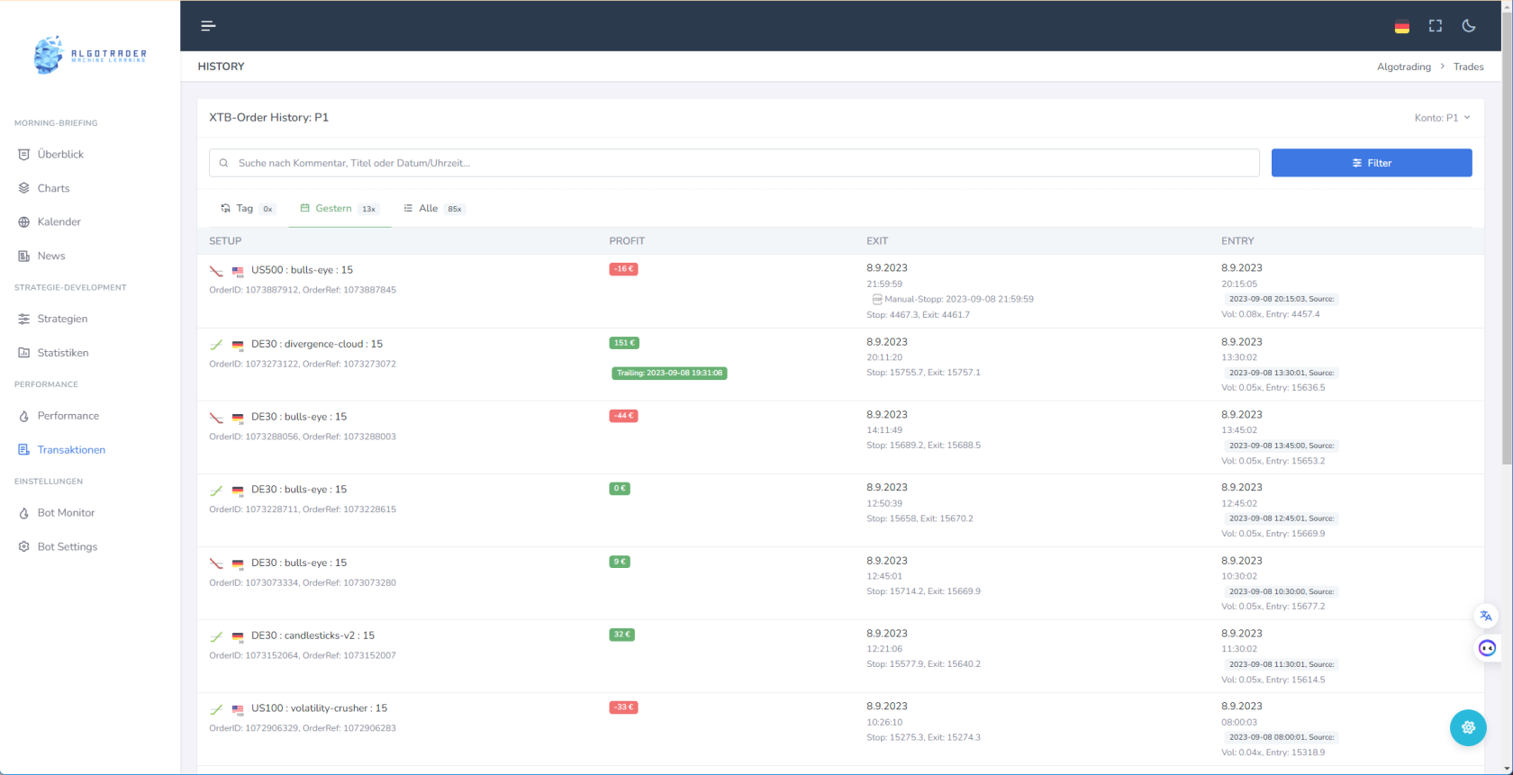
Task: Toggle the sidebar hamburger menu
Action: (x=208, y=26)
